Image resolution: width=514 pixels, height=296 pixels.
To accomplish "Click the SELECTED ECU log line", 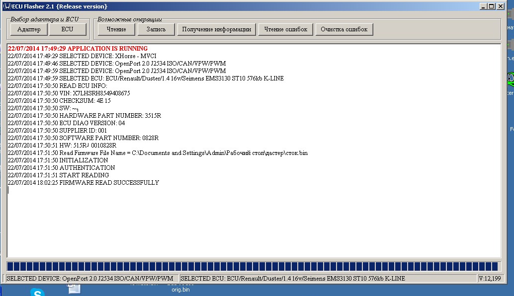I will (x=146, y=78).
